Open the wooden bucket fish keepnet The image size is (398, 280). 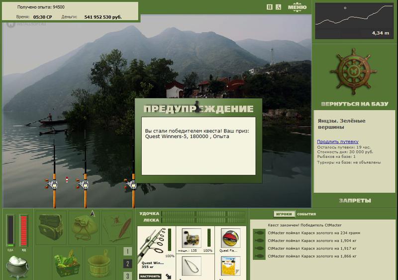[x=99, y=263]
